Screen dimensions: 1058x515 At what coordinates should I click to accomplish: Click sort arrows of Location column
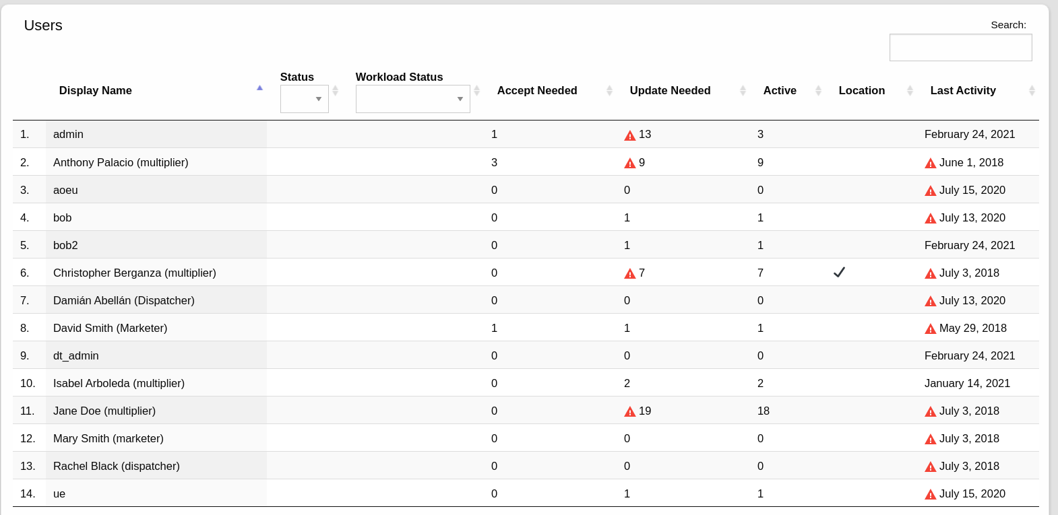[910, 90]
